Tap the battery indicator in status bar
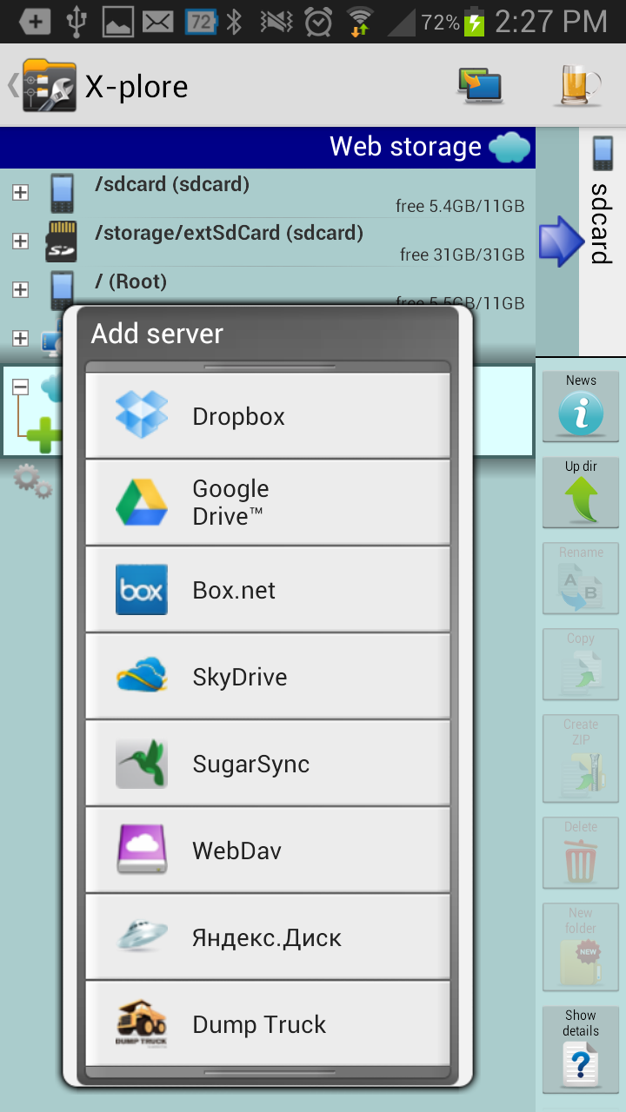626x1112 pixels. (x=474, y=22)
